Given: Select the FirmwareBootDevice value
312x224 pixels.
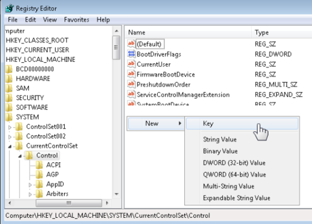Looking at the screenshot, I should [x=166, y=74].
